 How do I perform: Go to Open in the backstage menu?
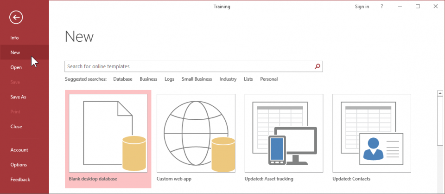coord(16,67)
